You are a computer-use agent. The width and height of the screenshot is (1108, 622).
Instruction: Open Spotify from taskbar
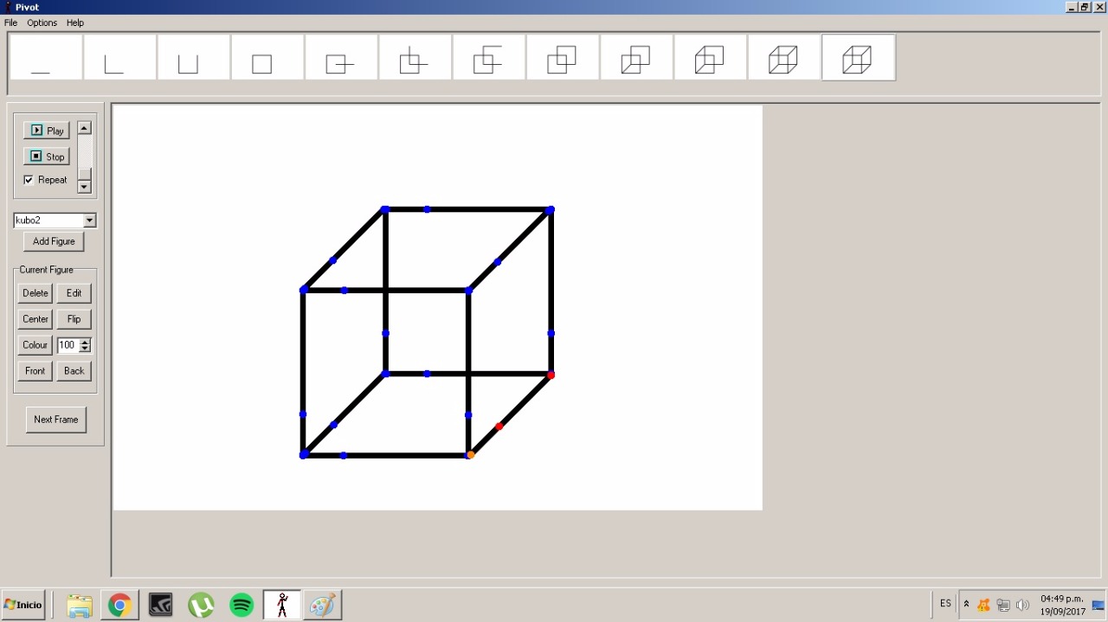[242, 606]
